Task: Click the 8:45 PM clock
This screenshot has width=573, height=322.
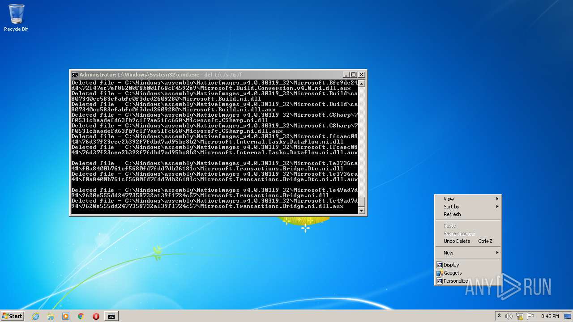Action: (x=550, y=316)
